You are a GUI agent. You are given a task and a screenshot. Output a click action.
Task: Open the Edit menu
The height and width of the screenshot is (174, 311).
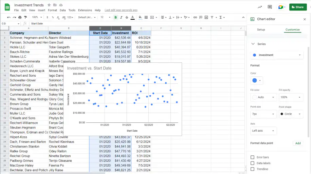[x=24, y=10]
